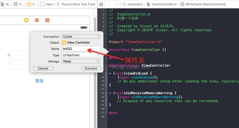Click the [super didReceiveMemoryWarning] line

150,97
